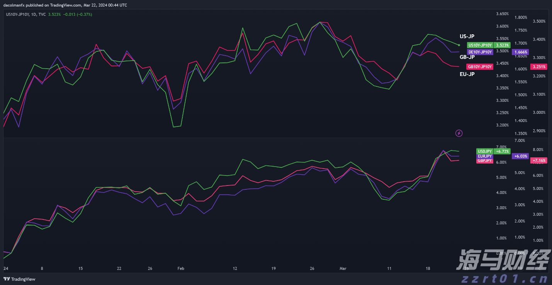552x285 pixels.
Task: Click the 3.250% price scale value
Action: pos(502,113)
